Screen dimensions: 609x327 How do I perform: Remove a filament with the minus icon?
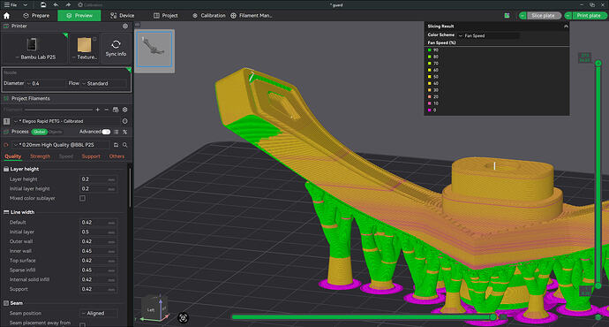[x=107, y=110]
